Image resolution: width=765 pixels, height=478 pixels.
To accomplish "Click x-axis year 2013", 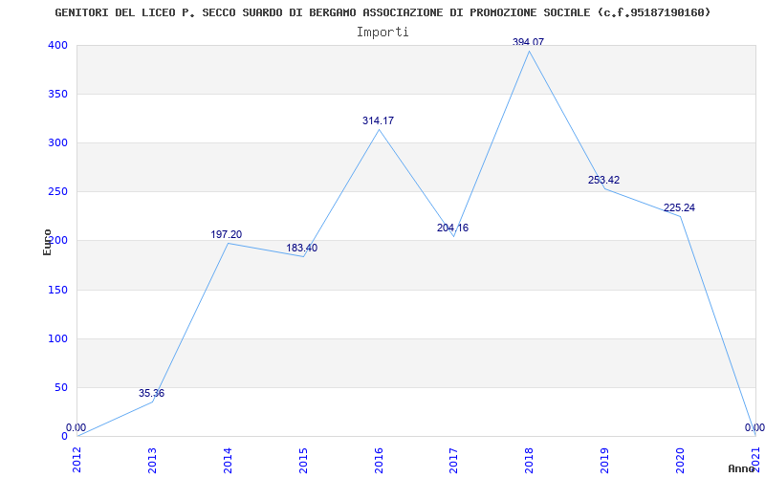I will (x=152, y=460).
